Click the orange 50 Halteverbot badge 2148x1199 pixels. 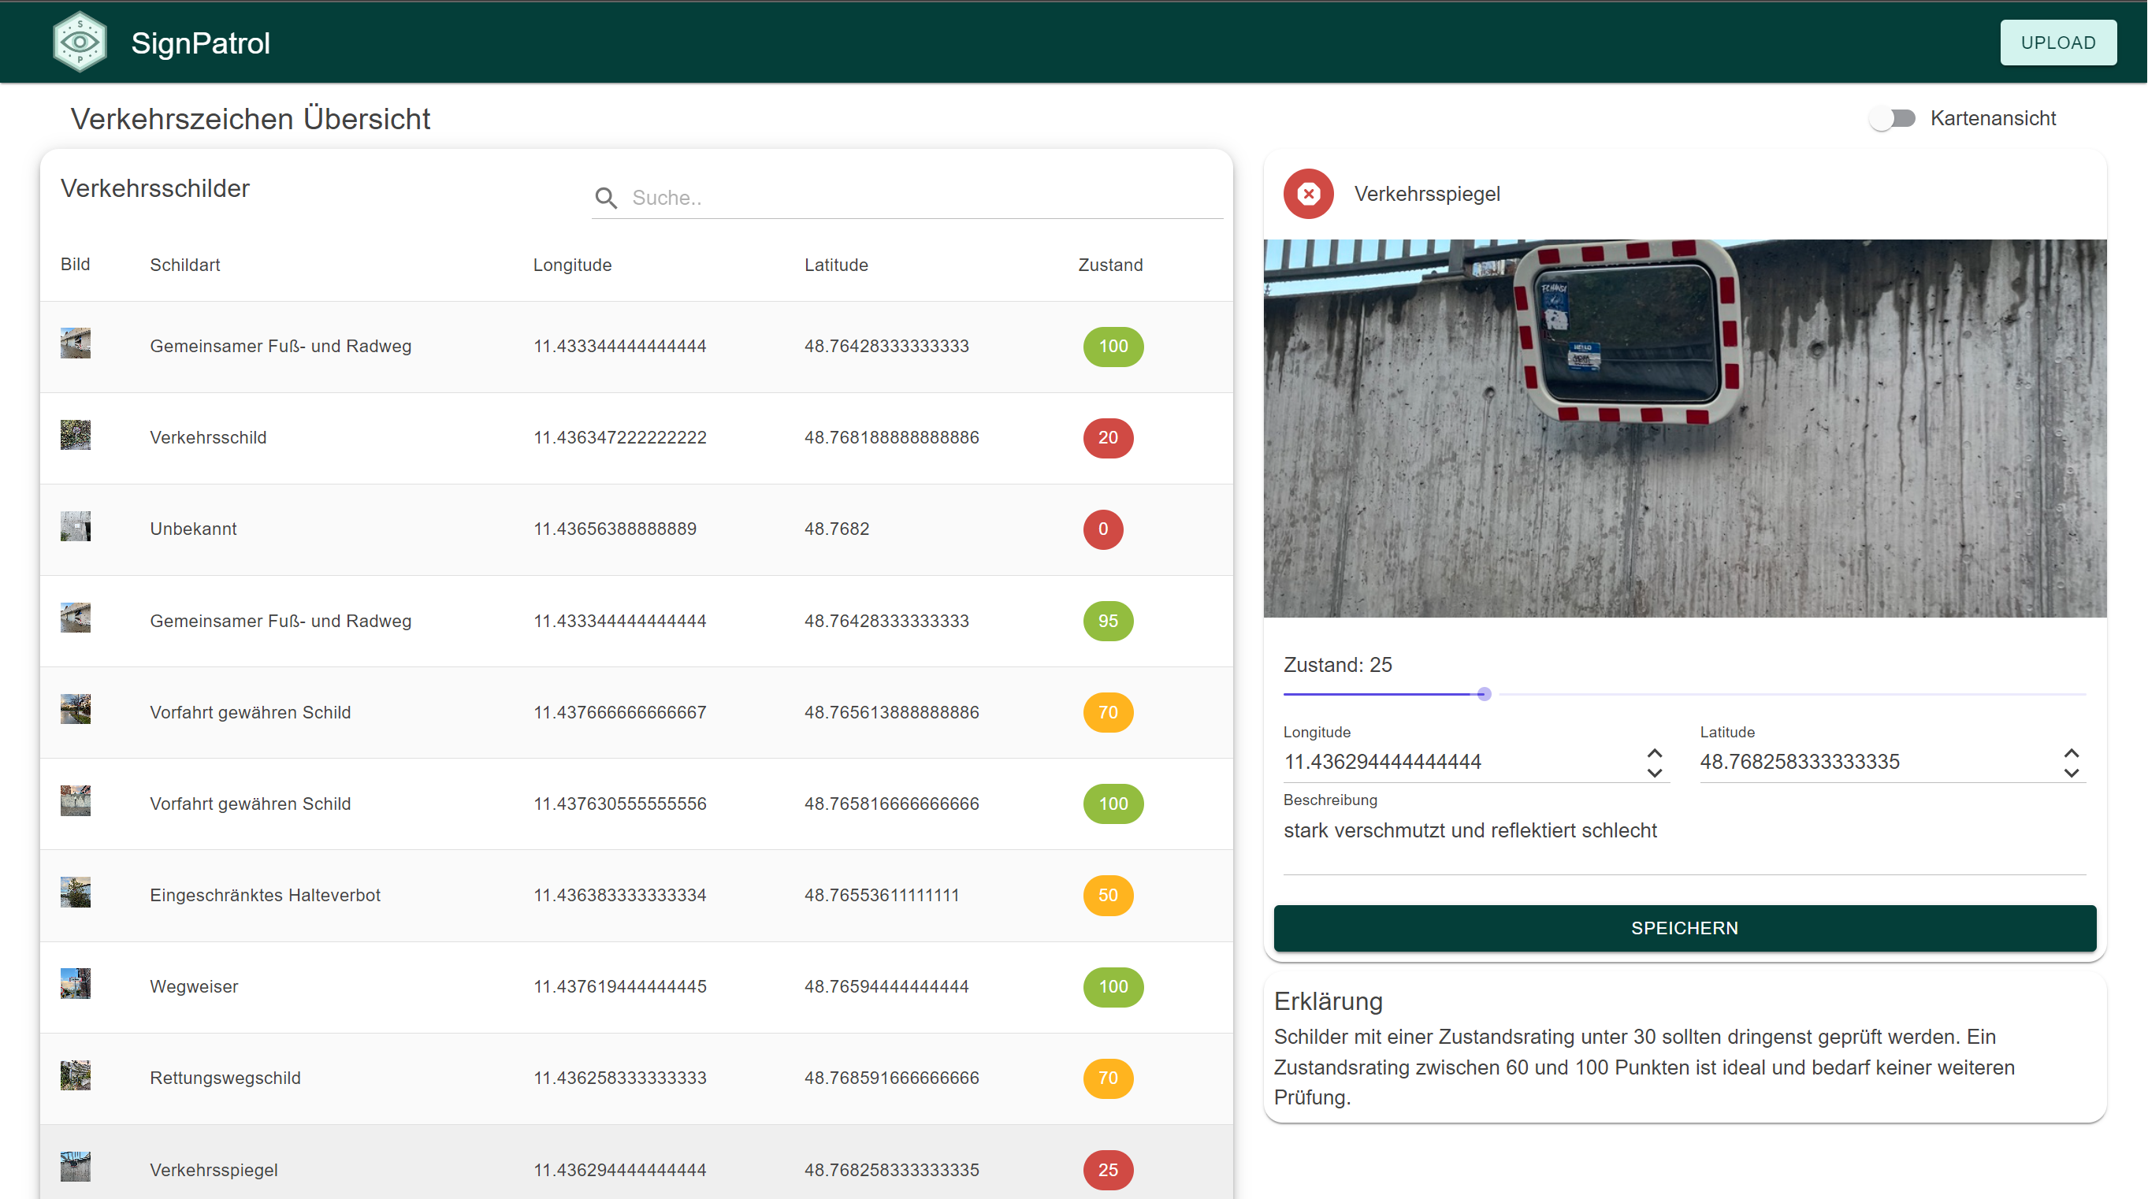point(1107,896)
